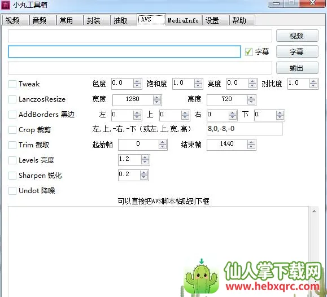Image resolution: width=327 pixels, height=297 pixels.
Task: Open the 音频 tab
Action: pos(43,20)
